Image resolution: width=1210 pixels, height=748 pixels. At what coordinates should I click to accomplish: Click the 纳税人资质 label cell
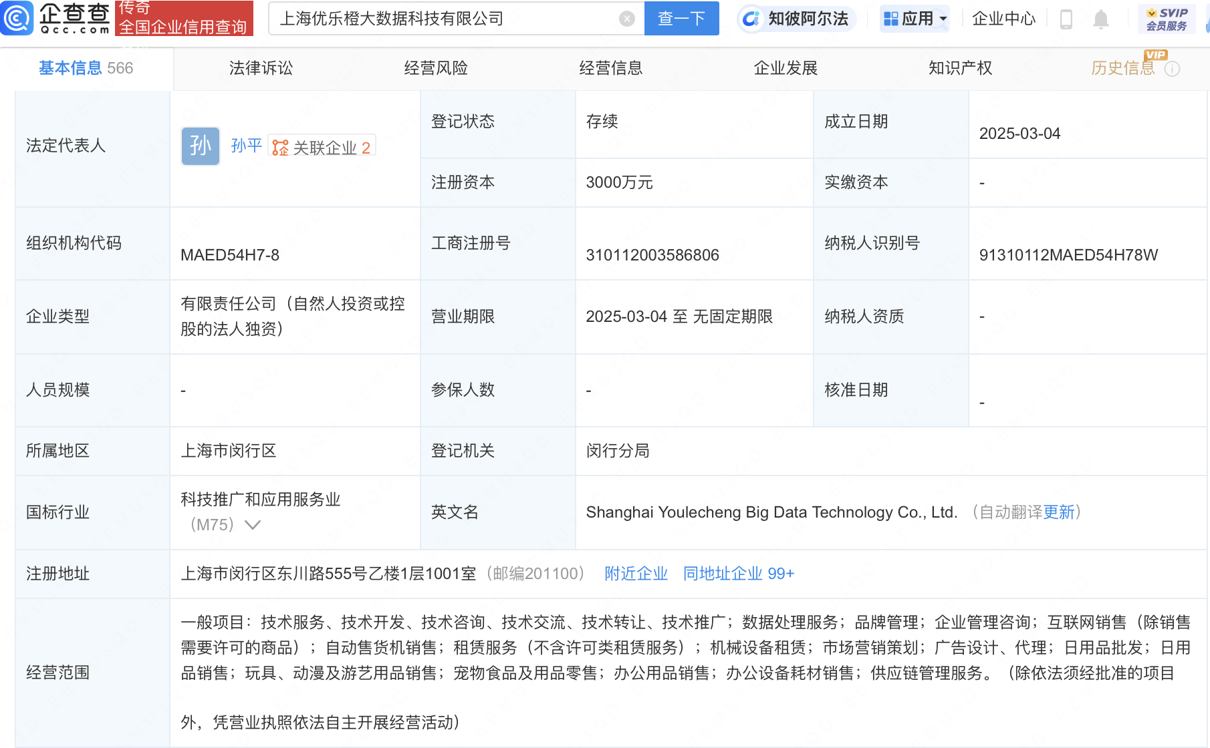pos(890,317)
